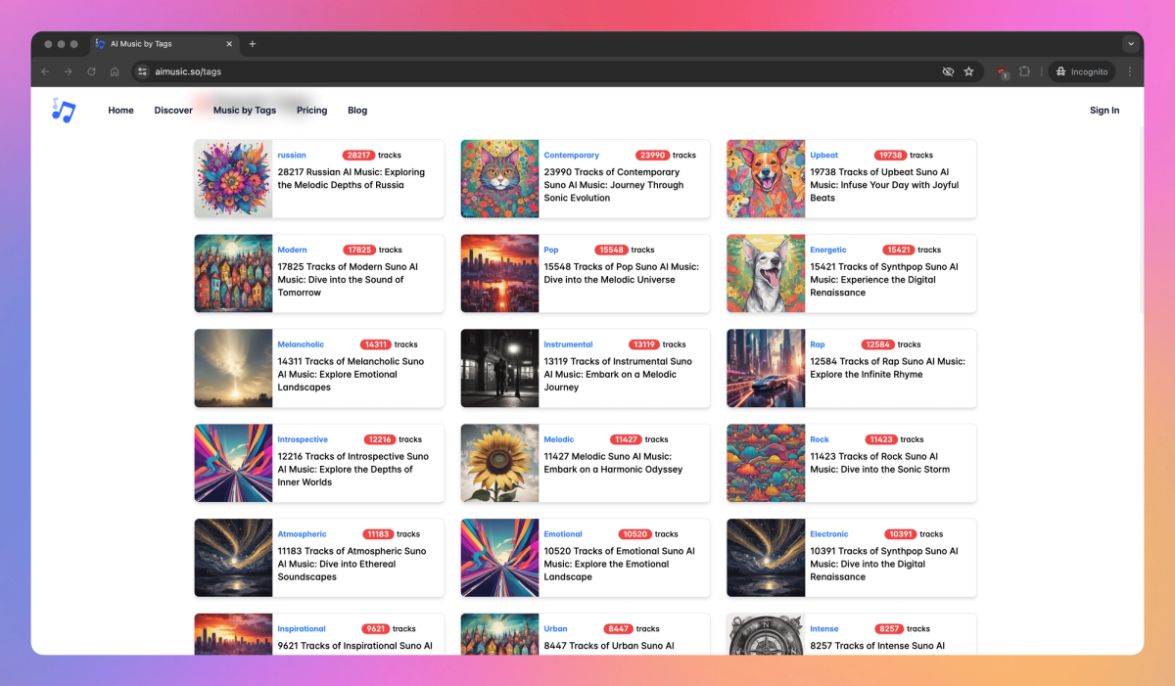Viewport: 1175px width, 686px height.
Task: Click the cat artwork thumbnail on Contemporary card
Action: (499, 178)
